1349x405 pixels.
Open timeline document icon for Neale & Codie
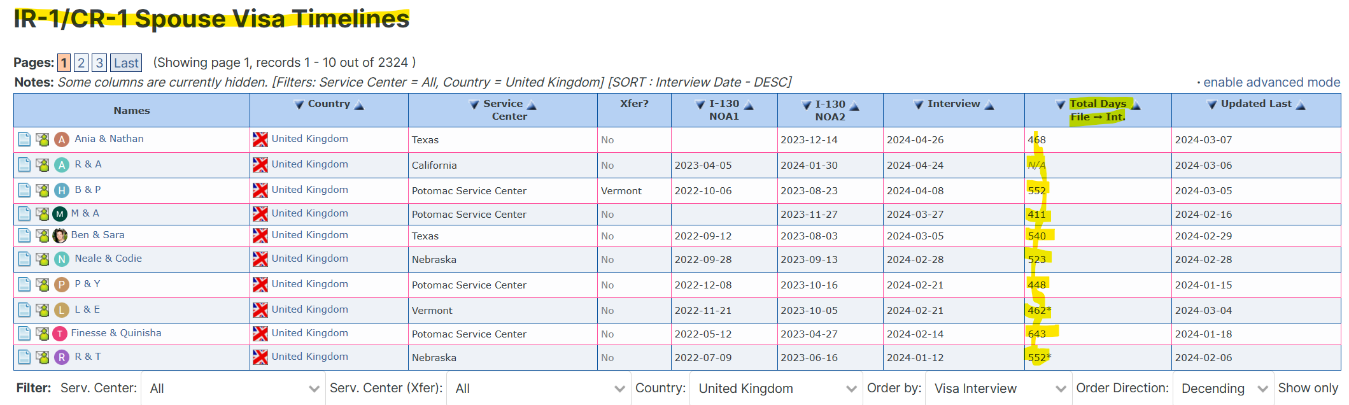coord(24,259)
